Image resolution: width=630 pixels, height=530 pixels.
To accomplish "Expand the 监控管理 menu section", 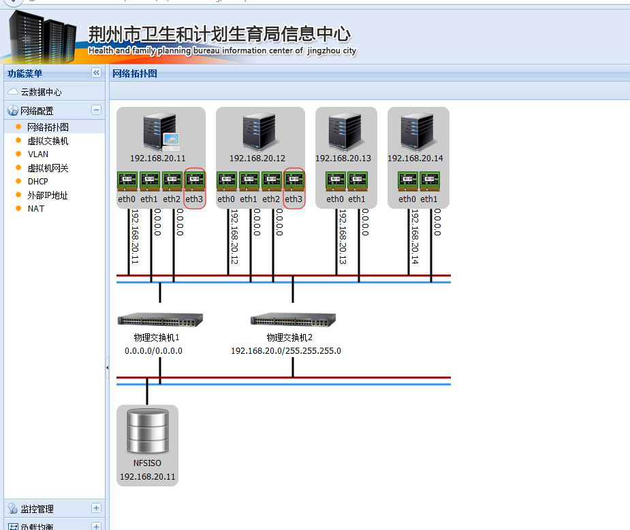I will click(x=96, y=508).
